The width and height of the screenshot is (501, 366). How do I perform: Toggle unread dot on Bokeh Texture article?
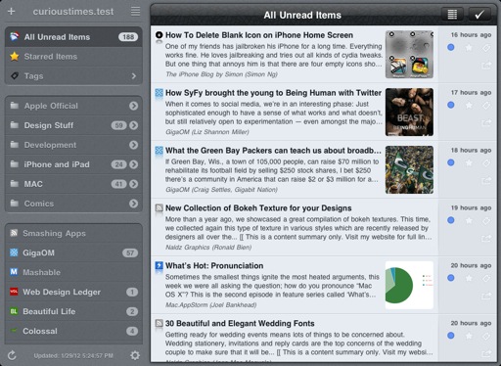click(x=451, y=220)
